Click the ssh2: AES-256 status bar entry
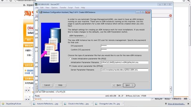The image size is (191, 107). tap(111, 96)
